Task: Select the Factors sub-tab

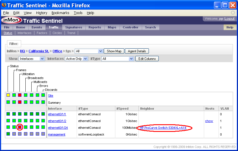Action: coord(42,33)
